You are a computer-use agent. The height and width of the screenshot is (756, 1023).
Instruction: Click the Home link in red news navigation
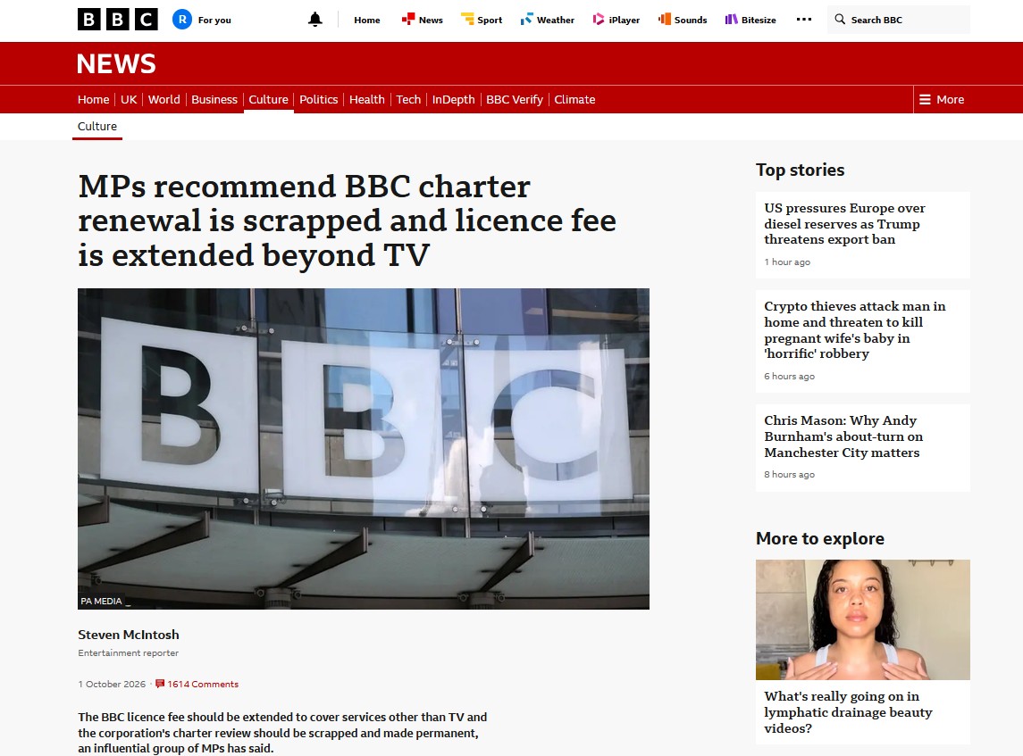click(93, 100)
